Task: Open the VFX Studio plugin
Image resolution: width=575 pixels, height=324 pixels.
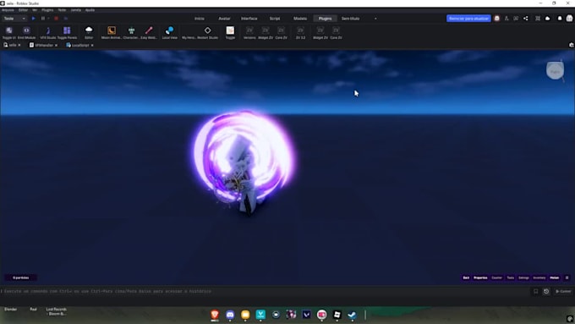Action: click(48, 32)
